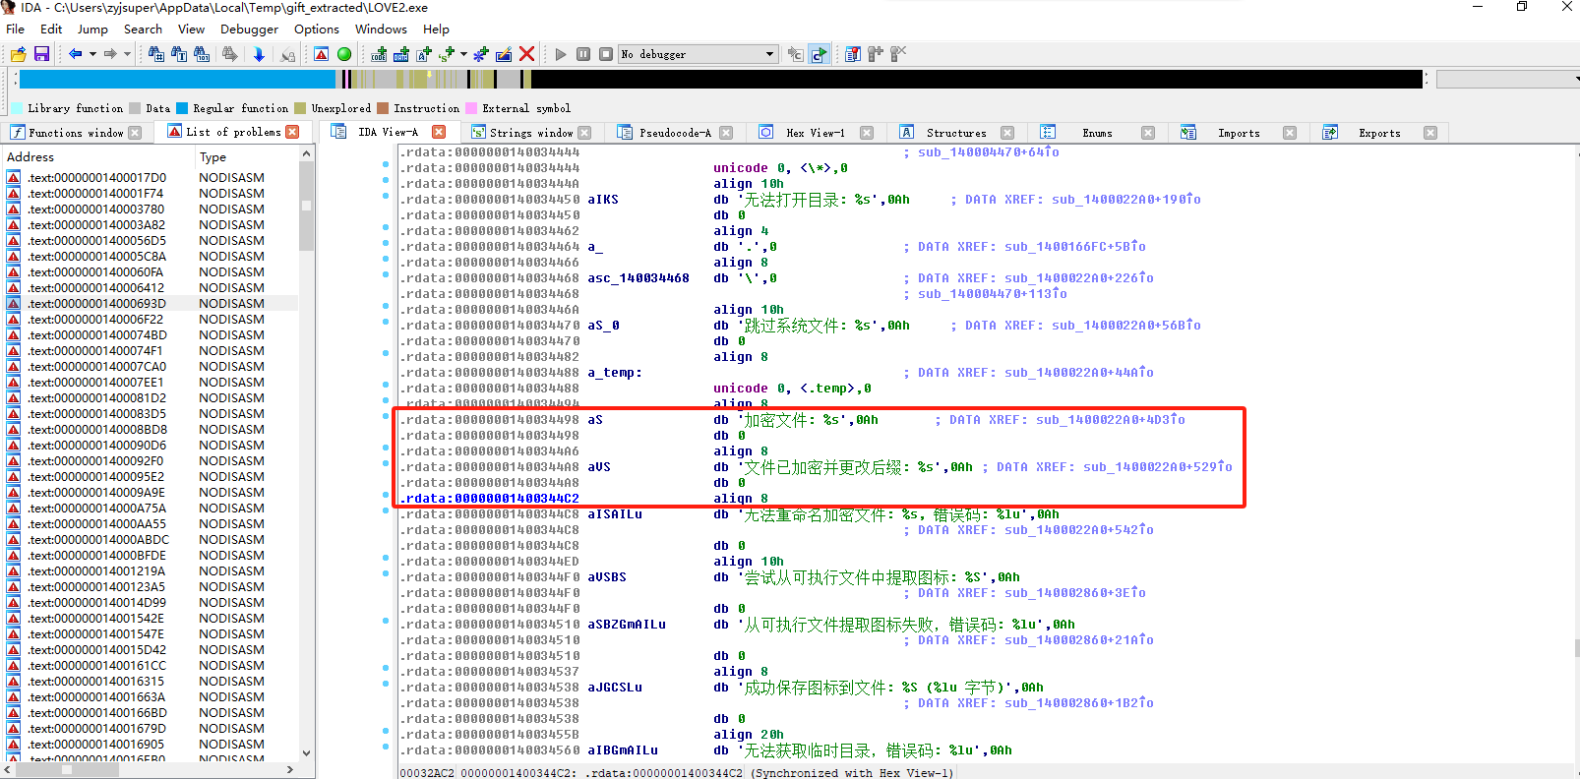Open the back history dropdown arrow
1580x779 pixels.
92,54
